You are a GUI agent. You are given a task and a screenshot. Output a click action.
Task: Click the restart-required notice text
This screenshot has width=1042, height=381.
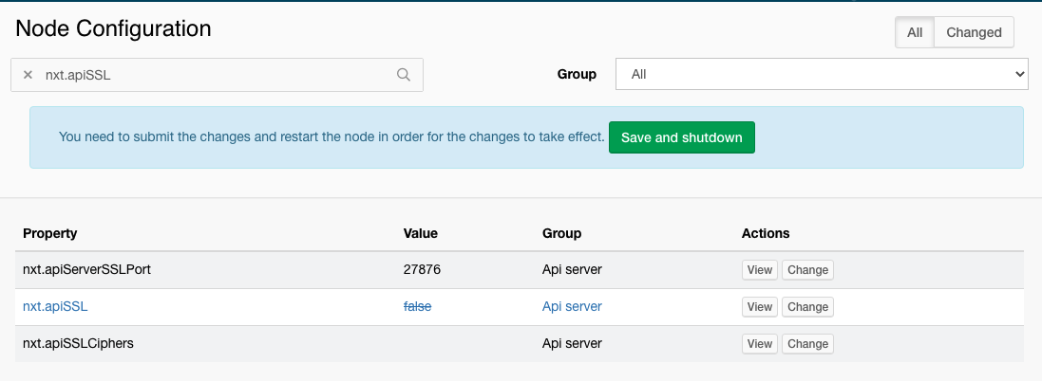[332, 137]
